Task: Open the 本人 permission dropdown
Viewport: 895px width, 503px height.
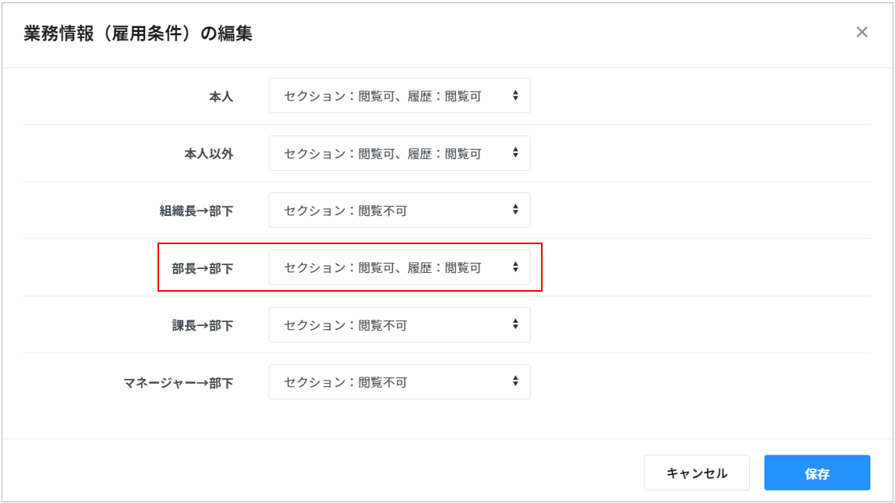Action: point(398,96)
